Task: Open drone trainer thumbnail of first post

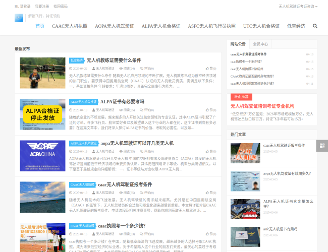Action: coord(43,73)
